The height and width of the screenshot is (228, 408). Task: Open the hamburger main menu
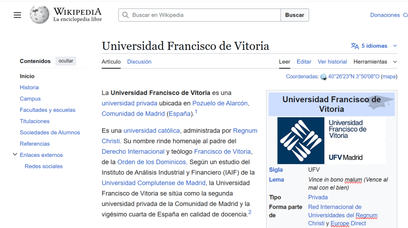point(18,15)
